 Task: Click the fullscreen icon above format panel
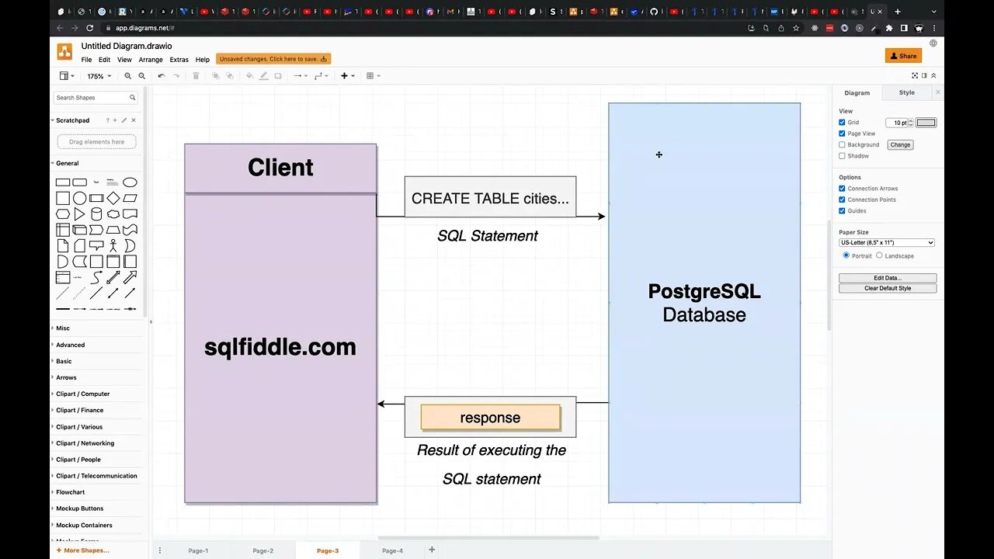tap(916, 75)
